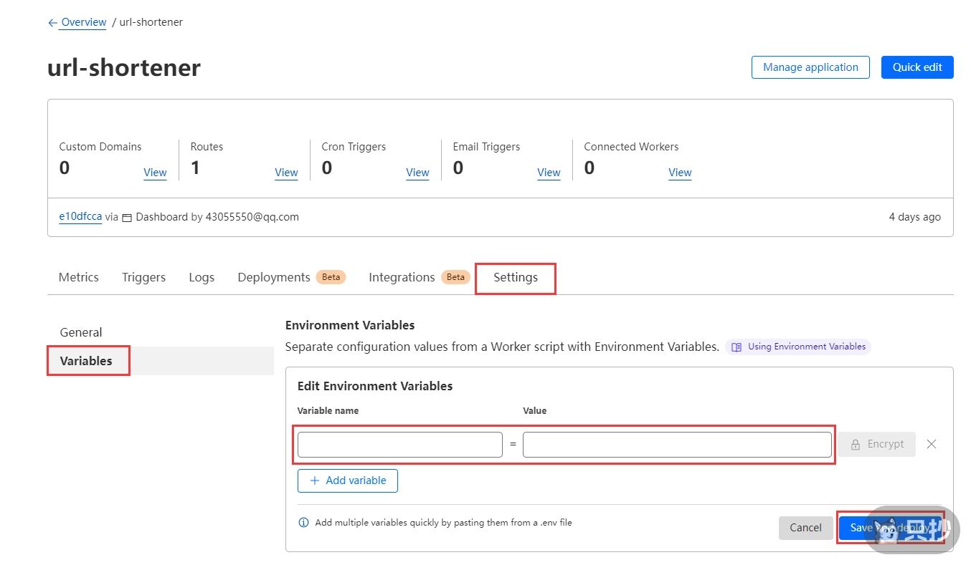
Task: Select the Logs tab
Action: [202, 277]
